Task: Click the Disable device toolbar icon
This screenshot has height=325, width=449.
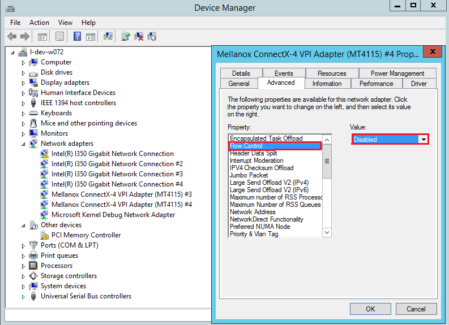Action: point(152,36)
